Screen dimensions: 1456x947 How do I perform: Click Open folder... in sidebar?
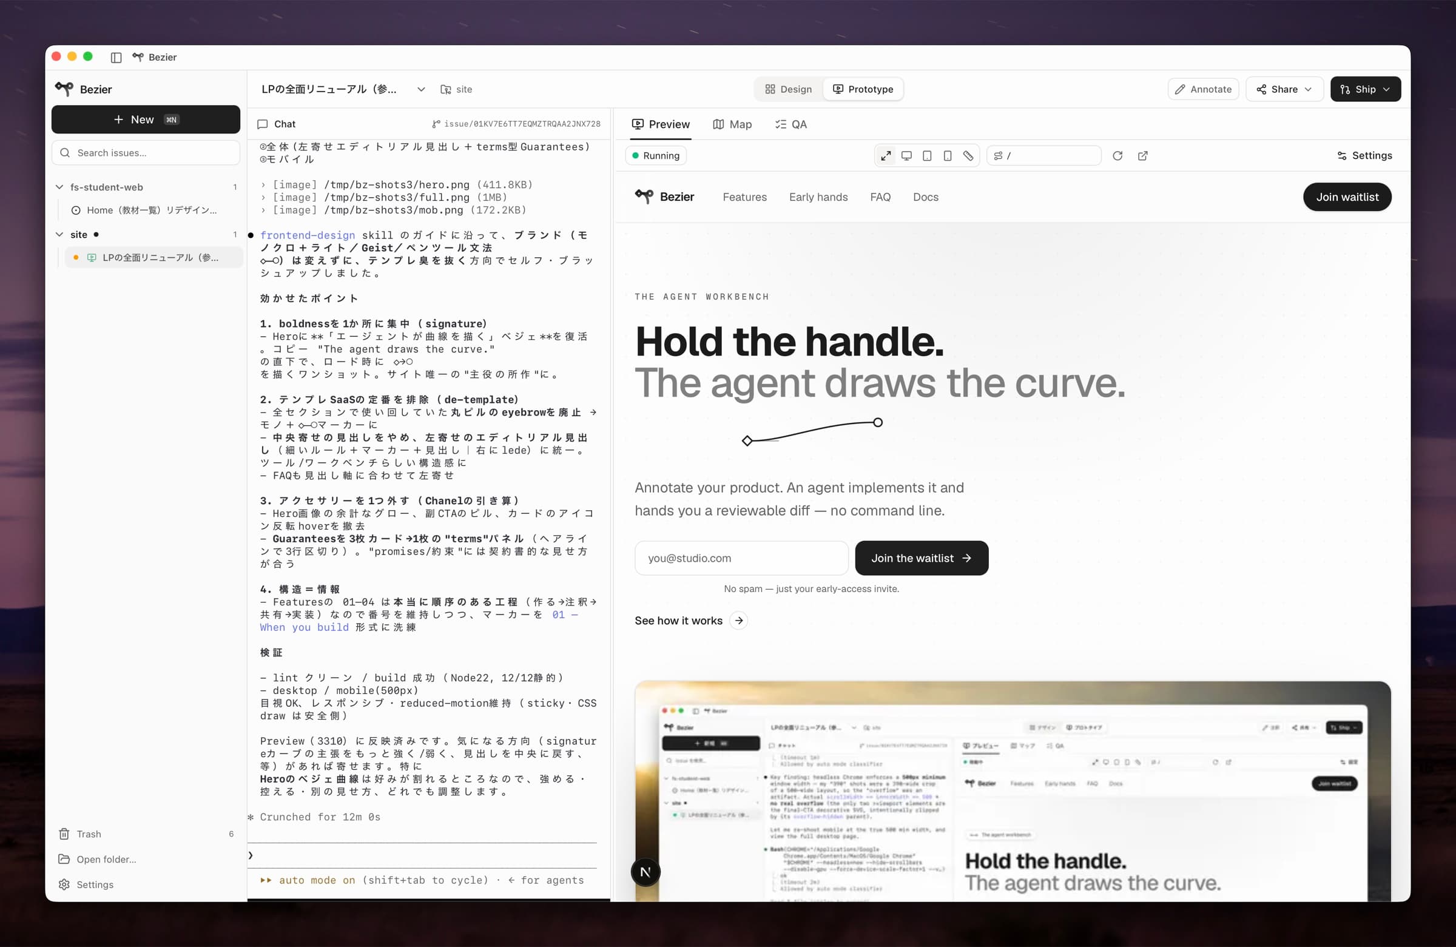click(x=97, y=859)
